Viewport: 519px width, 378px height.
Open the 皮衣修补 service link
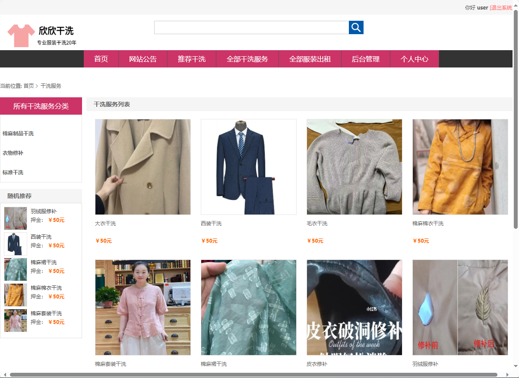point(316,364)
